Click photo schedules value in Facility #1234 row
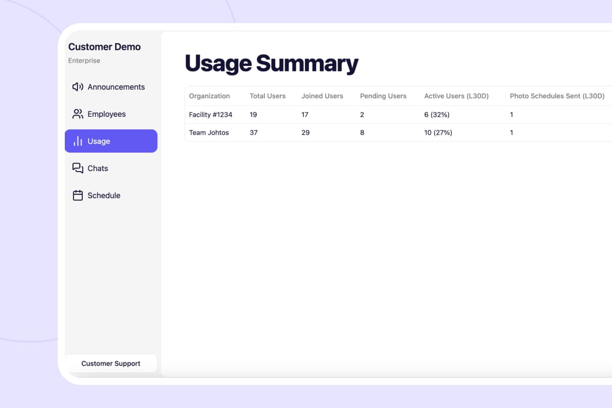Viewport: 612px width, 408px height. pyautogui.click(x=511, y=114)
